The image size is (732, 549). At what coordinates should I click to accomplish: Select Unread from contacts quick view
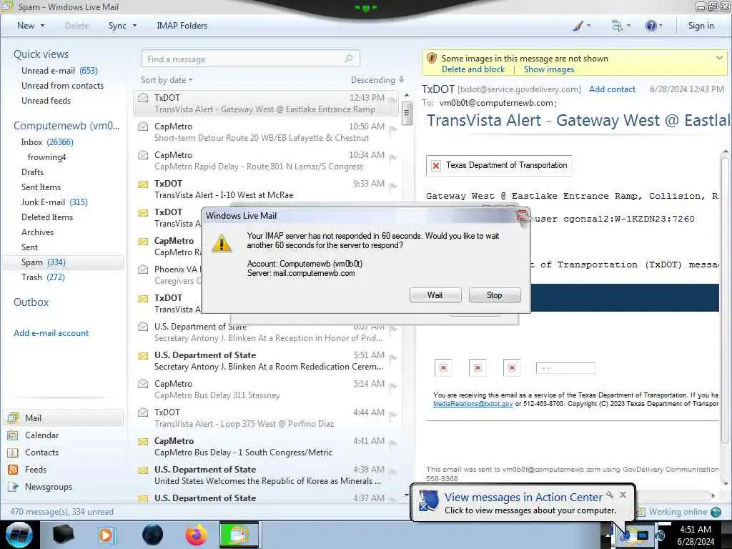(62, 86)
